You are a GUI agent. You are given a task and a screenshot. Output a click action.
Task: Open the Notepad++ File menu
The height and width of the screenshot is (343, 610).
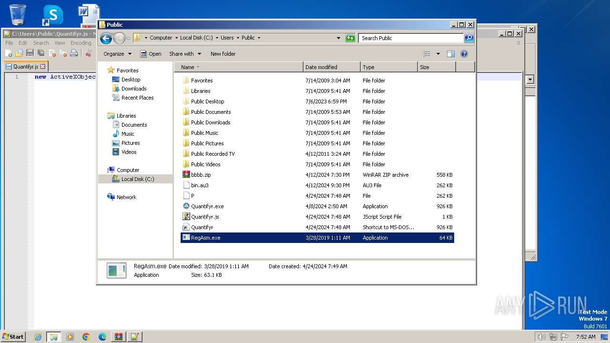pos(9,43)
